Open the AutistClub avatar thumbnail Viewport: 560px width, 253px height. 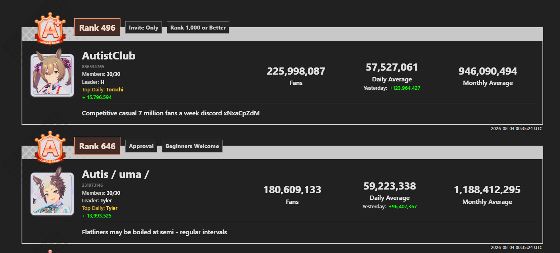(52, 75)
